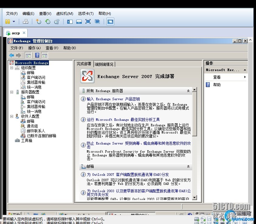Open the VMware 查看(V) menu at the top
Screen dimensions: 256x224
[x=45, y=14]
